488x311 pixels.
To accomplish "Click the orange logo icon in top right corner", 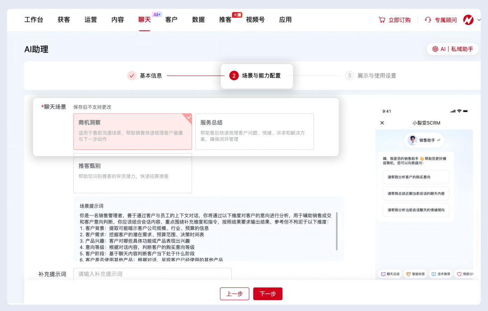I will click(469, 19).
